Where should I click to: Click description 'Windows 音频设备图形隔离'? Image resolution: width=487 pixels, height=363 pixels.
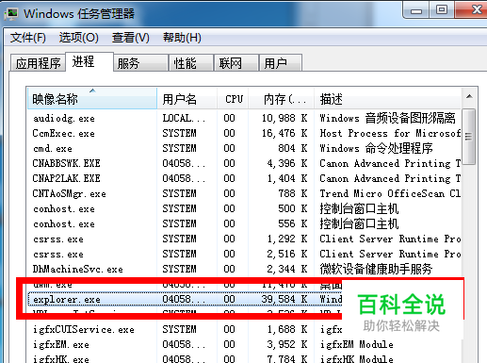[387, 118]
